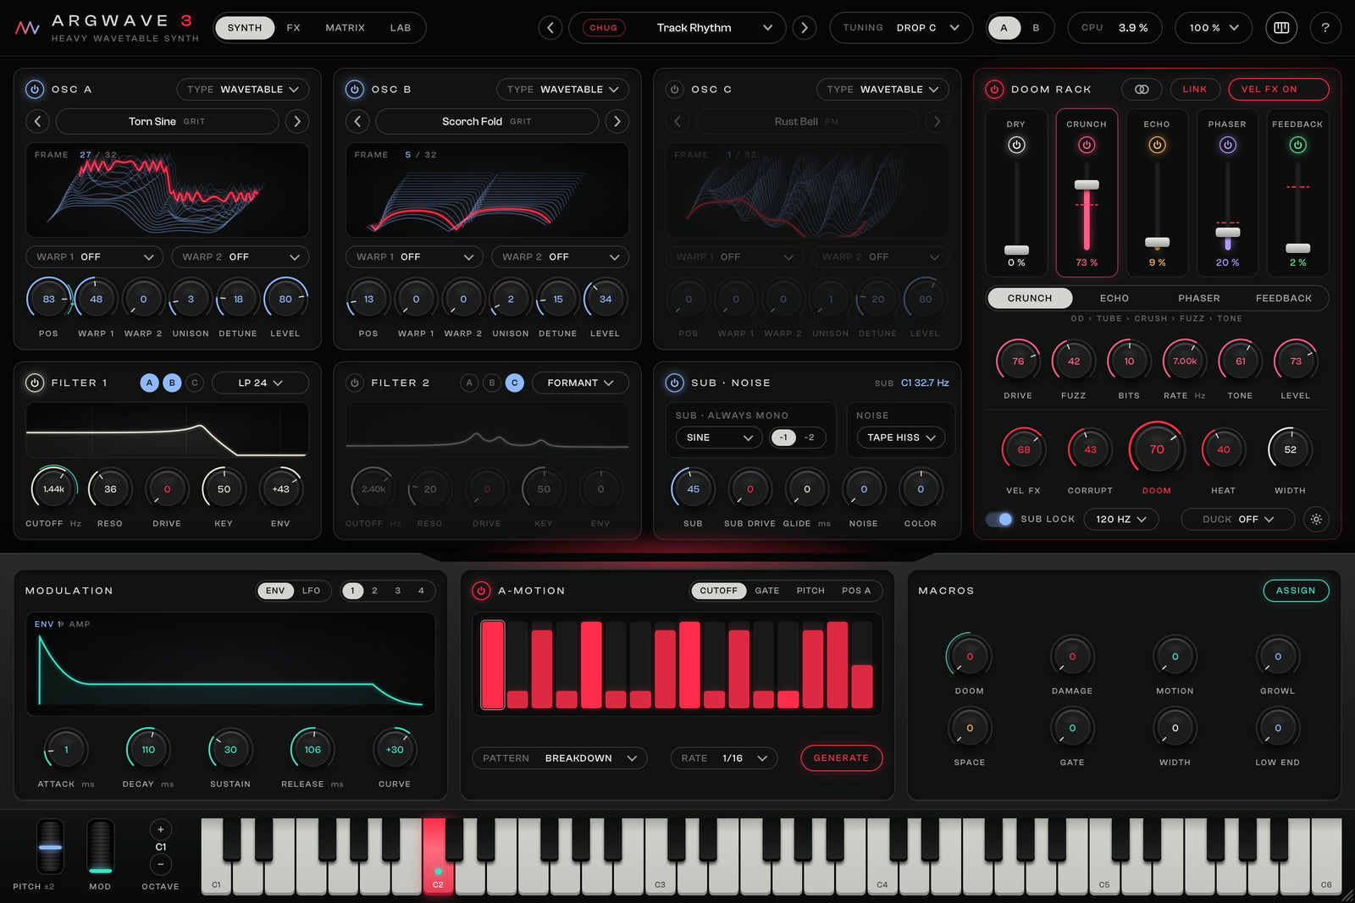Lower the octave with the minus button
The width and height of the screenshot is (1355, 903).
coord(161,864)
